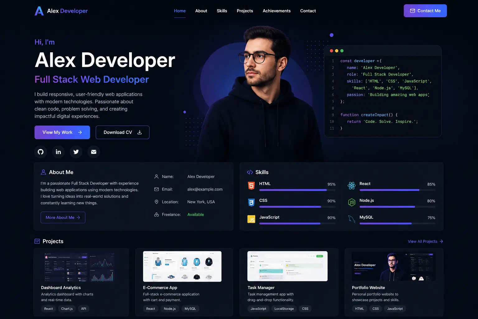Open the About nav item

tap(201, 11)
